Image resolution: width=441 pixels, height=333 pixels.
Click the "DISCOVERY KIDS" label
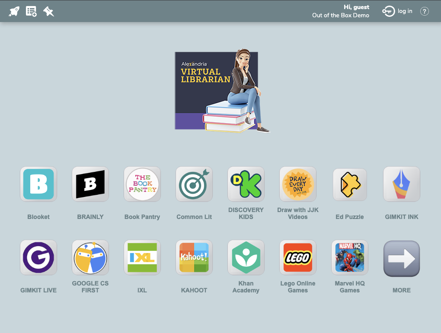click(x=246, y=213)
